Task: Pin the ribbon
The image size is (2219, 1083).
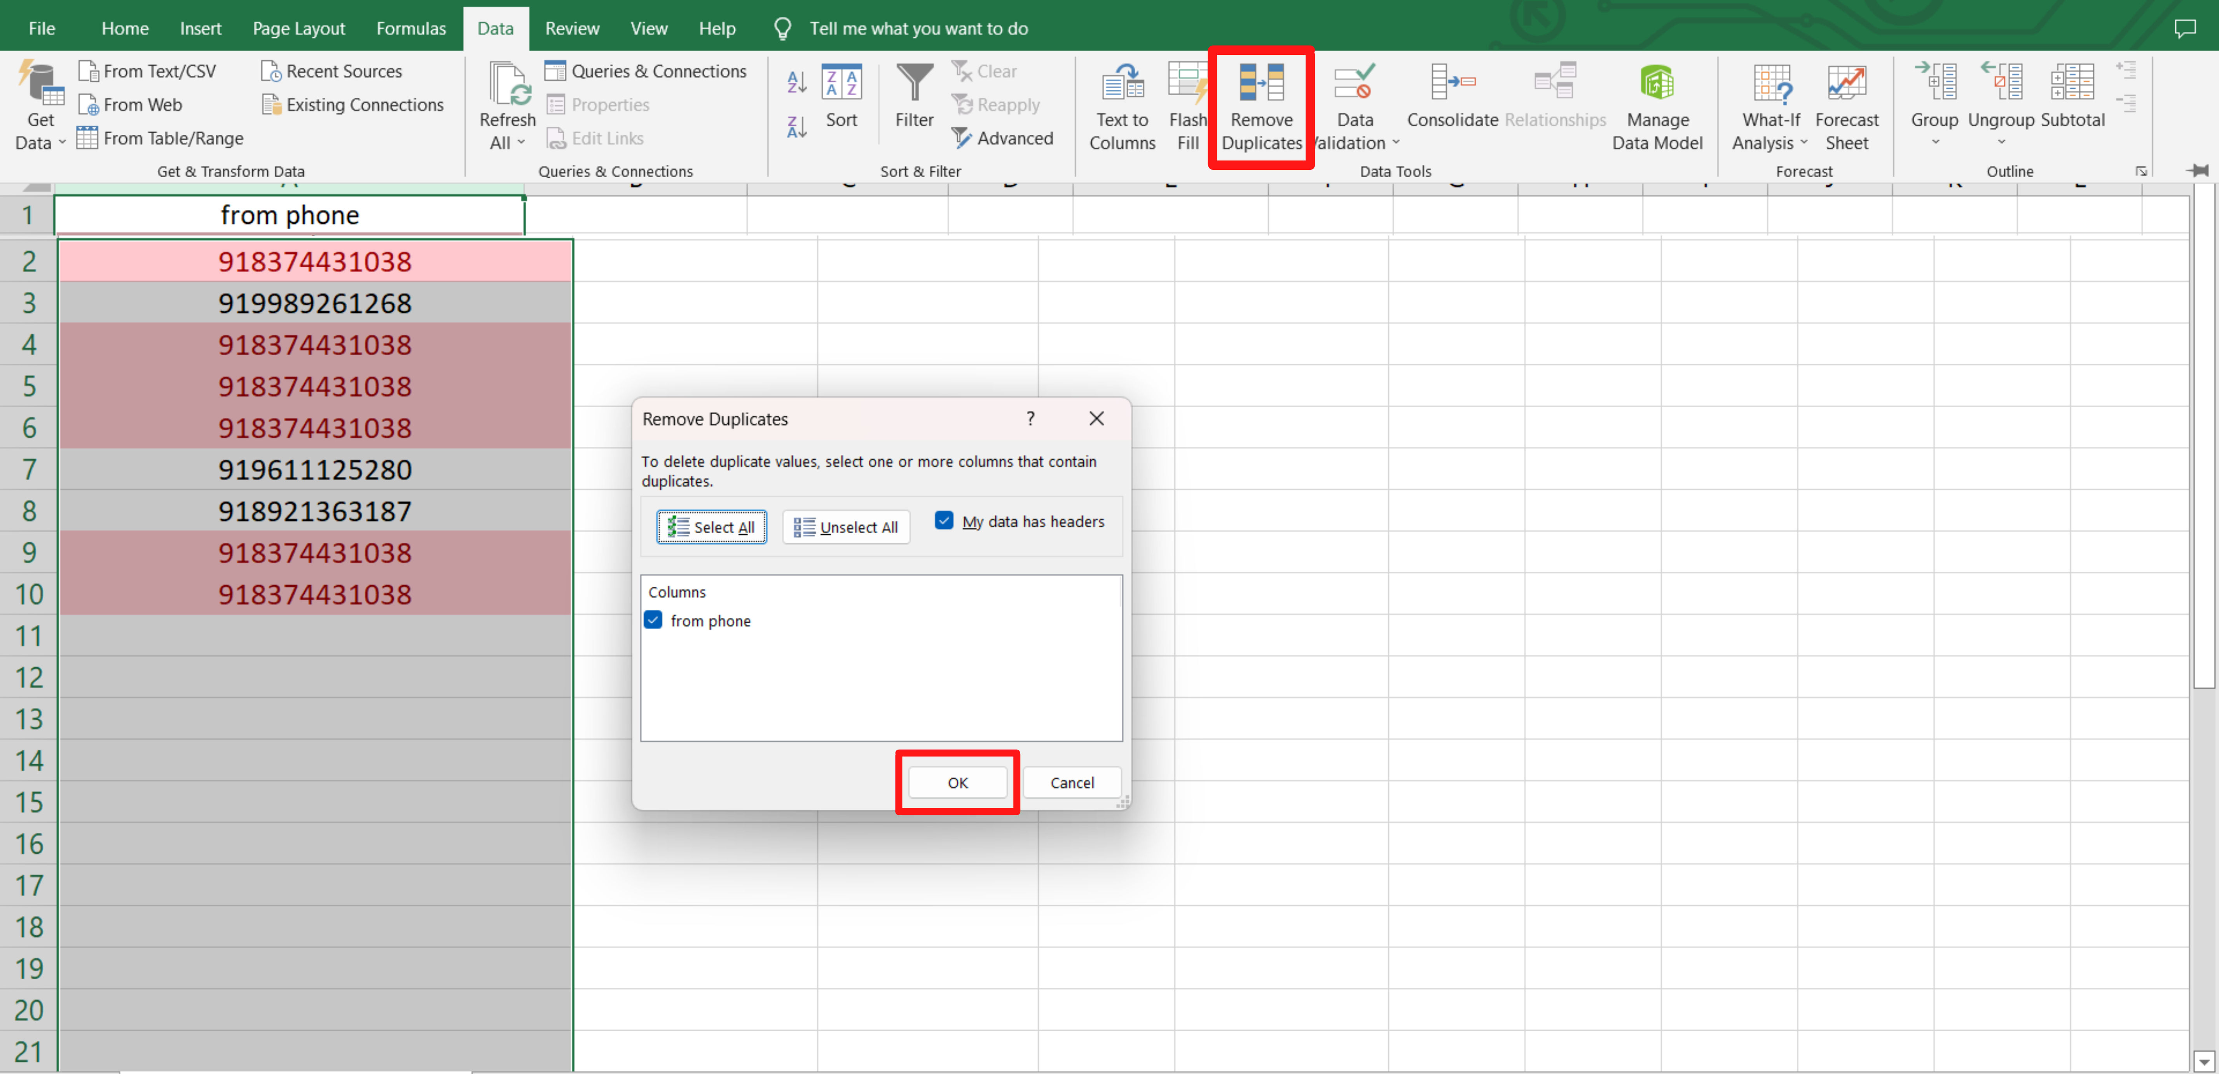Action: (2198, 171)
